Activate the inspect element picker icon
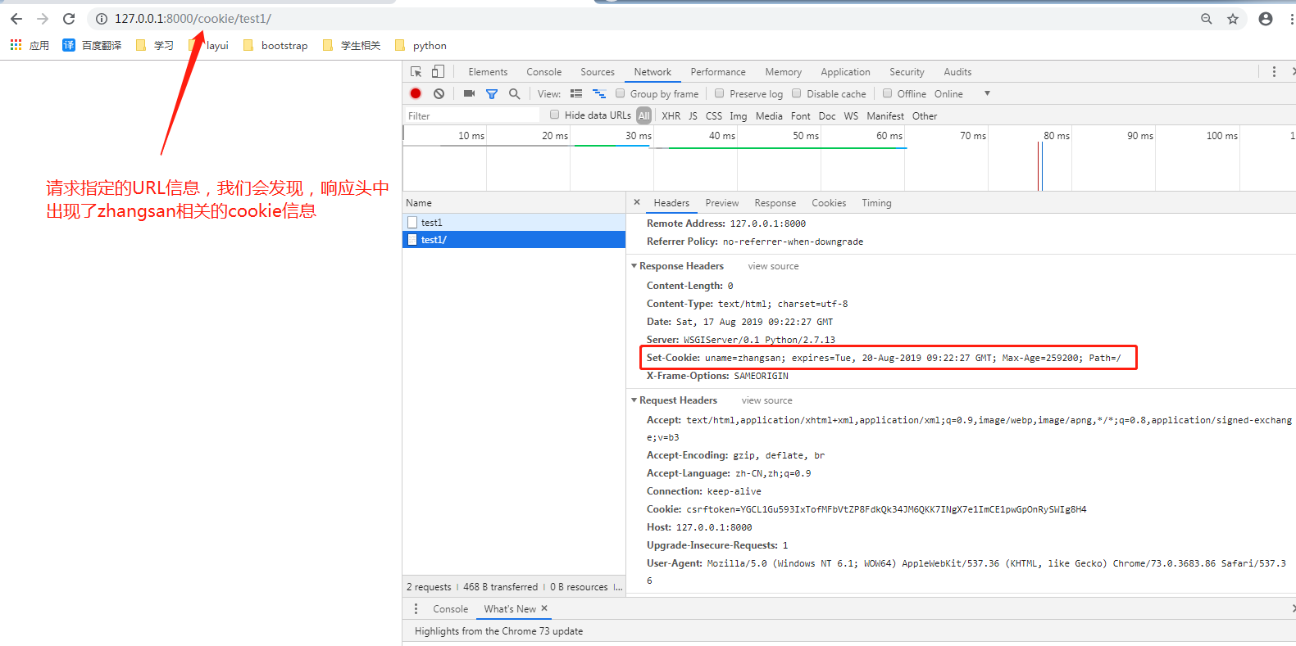The width and height of the screenshot is (1296, 646). (416, 71)
